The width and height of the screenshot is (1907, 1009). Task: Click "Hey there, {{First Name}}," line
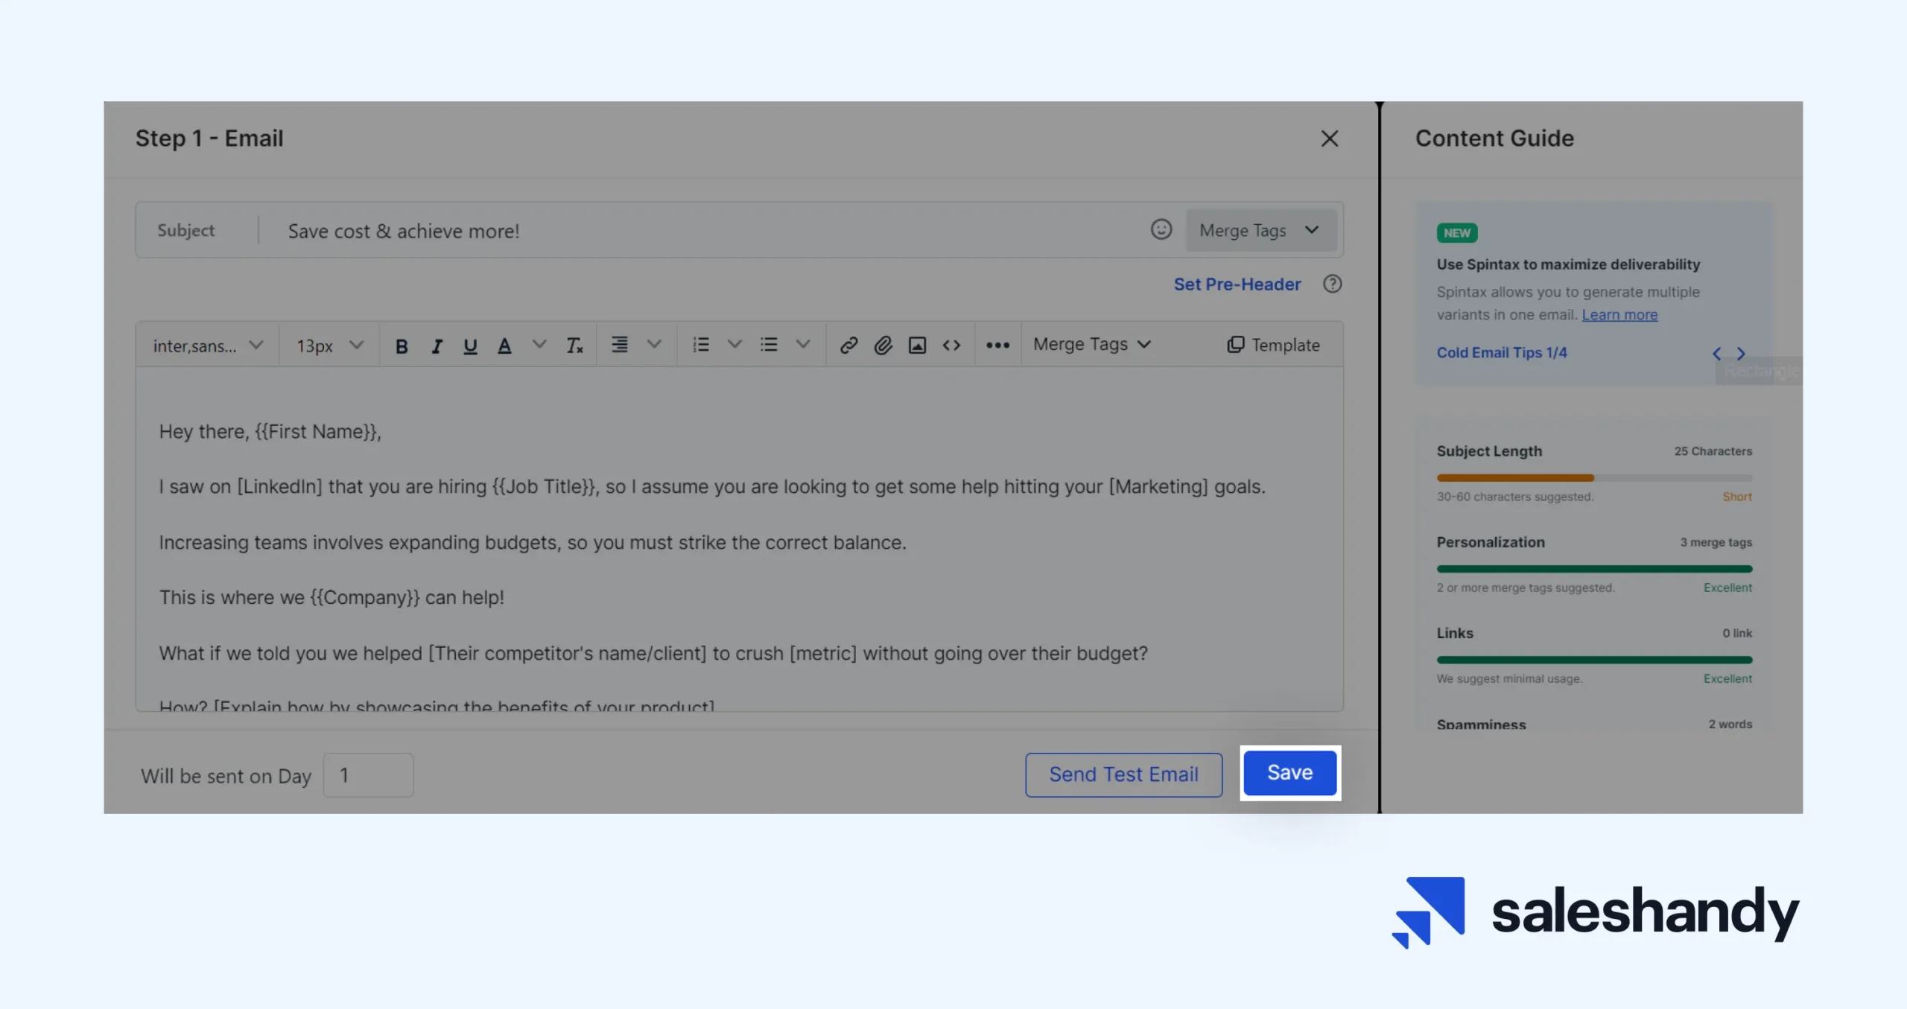coord(270,431)
